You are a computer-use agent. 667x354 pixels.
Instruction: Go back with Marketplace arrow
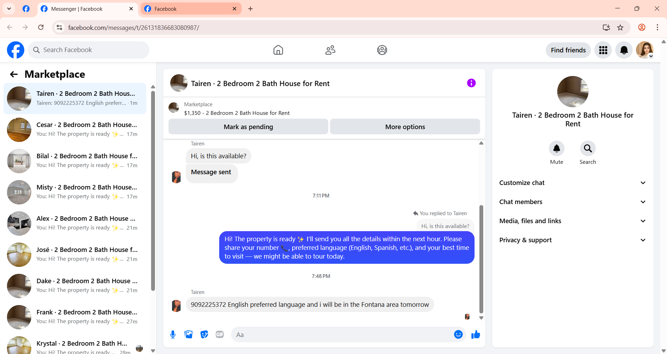click(x=14, y=74)
